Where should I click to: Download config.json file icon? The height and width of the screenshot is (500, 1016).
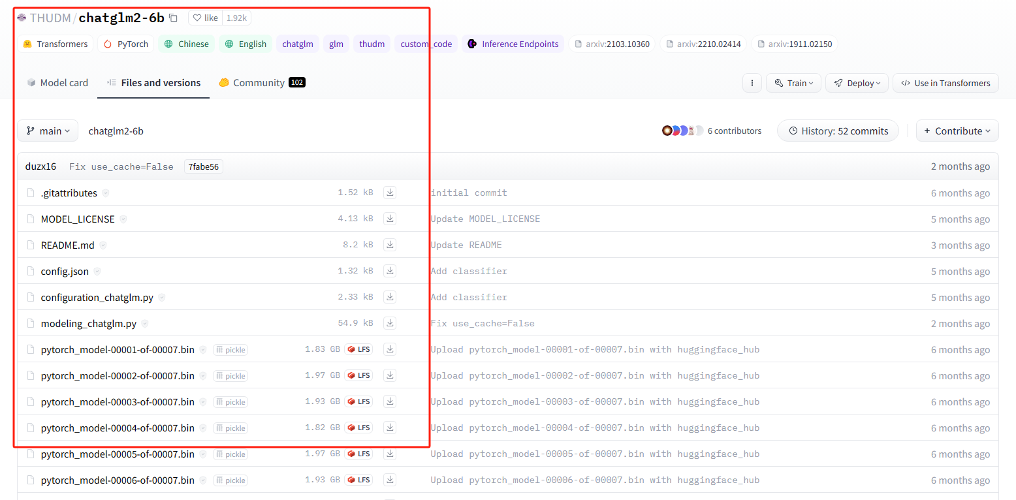390,271
